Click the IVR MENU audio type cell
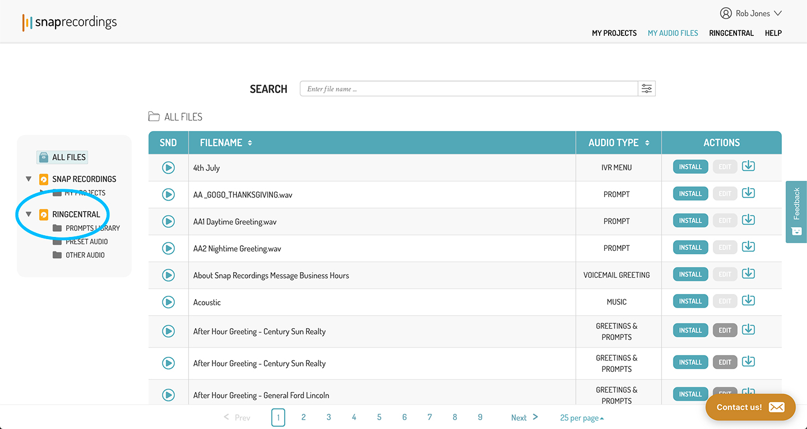Viewport: 807px width, 429px height. [x=616, y=167]
